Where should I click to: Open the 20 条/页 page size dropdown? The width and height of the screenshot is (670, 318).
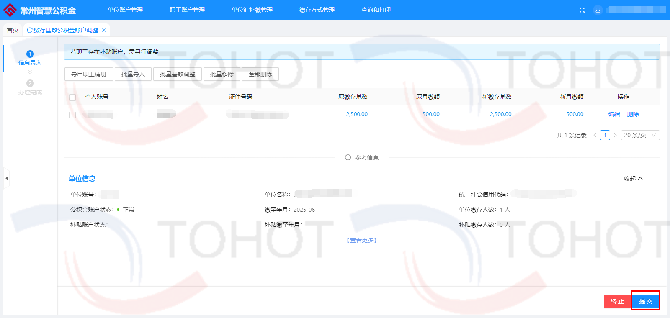tap(639, 135)
